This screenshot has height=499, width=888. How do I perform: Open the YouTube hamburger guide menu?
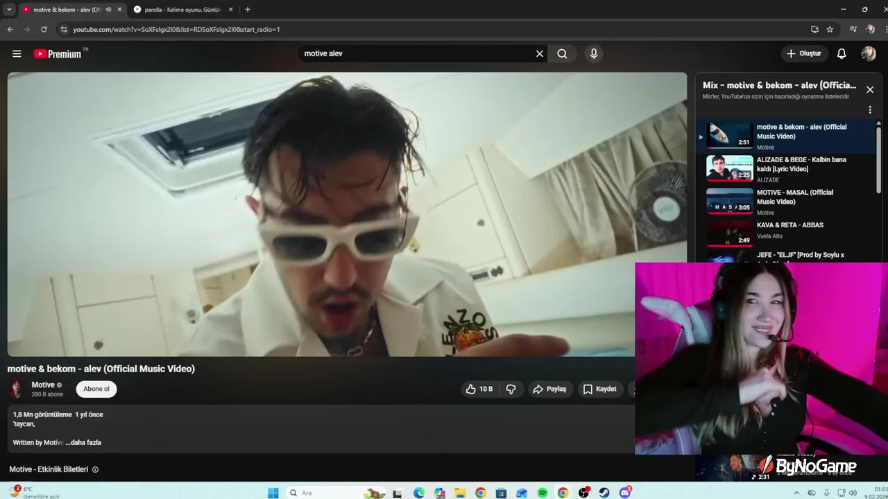point(17,53)
